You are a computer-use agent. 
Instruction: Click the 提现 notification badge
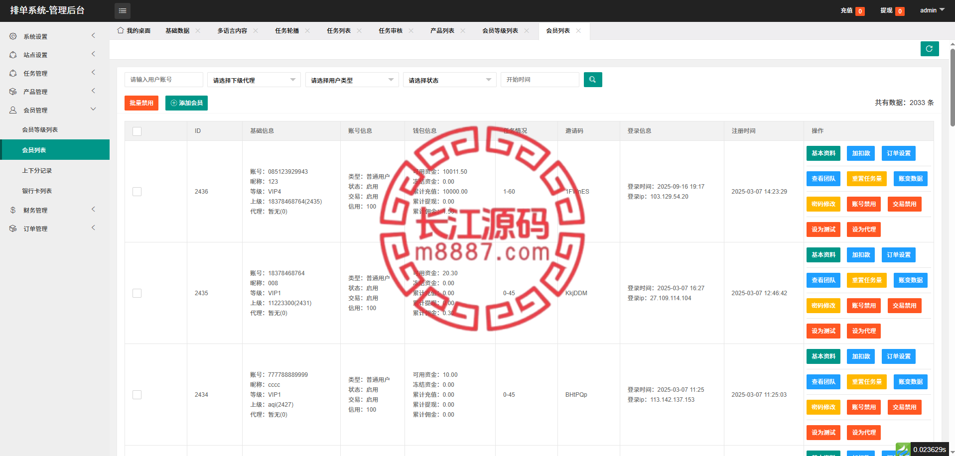coord(900,11)
